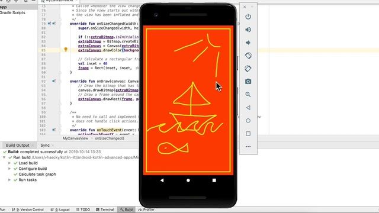Open the Logcat tool window
The image size is (379, 213).
click(60, 209)
